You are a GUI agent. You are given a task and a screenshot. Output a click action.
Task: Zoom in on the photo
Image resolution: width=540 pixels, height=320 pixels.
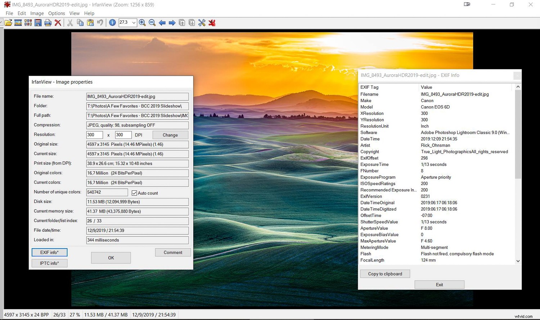point(142,23)
